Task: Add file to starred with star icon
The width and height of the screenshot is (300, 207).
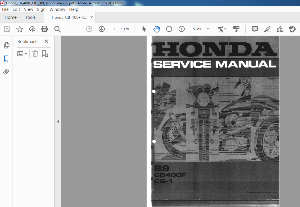Action: pos(19,29)
